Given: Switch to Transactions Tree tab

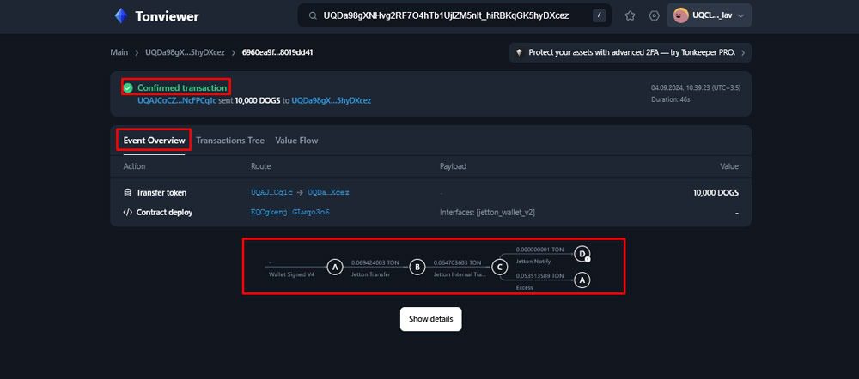Looking at the screenshot, I should (230, 141).
